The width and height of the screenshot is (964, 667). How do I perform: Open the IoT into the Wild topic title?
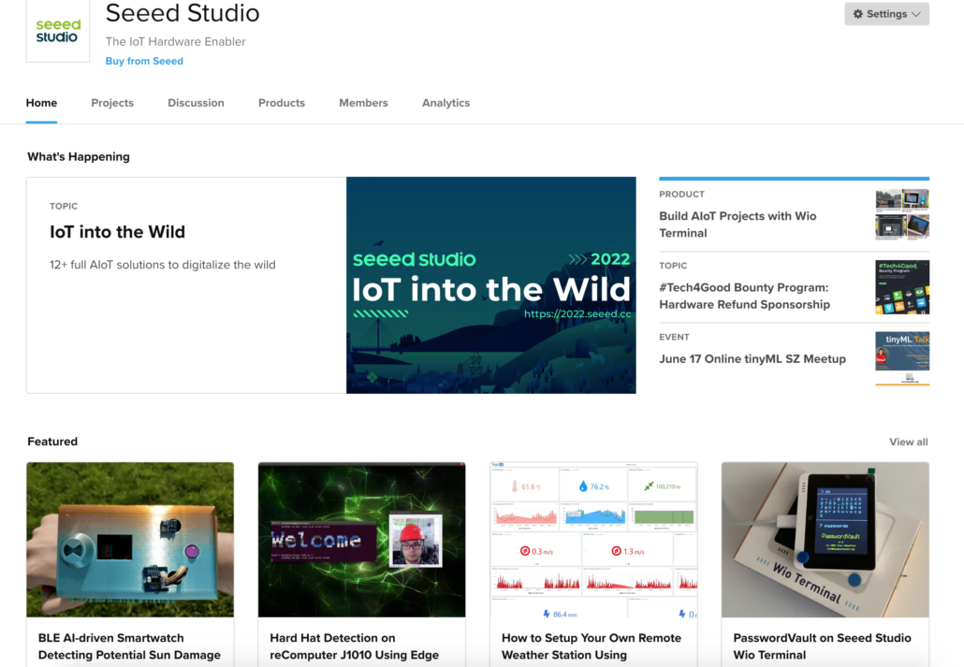(x=117, y=232)
